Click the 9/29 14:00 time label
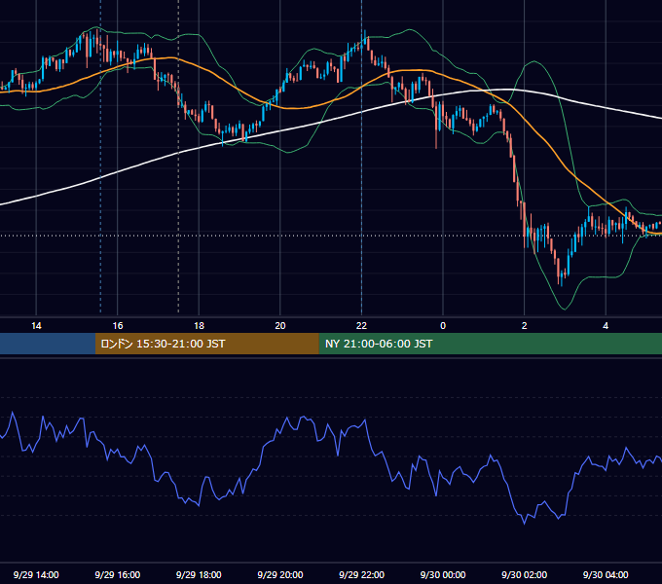Screen dimensions: 662x584 36,574
